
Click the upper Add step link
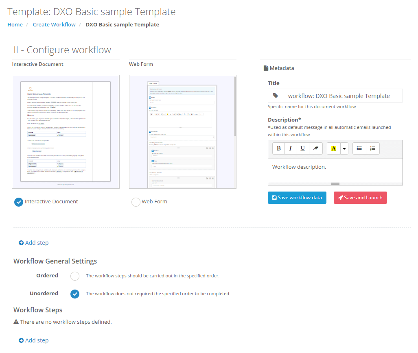[33, 243]
